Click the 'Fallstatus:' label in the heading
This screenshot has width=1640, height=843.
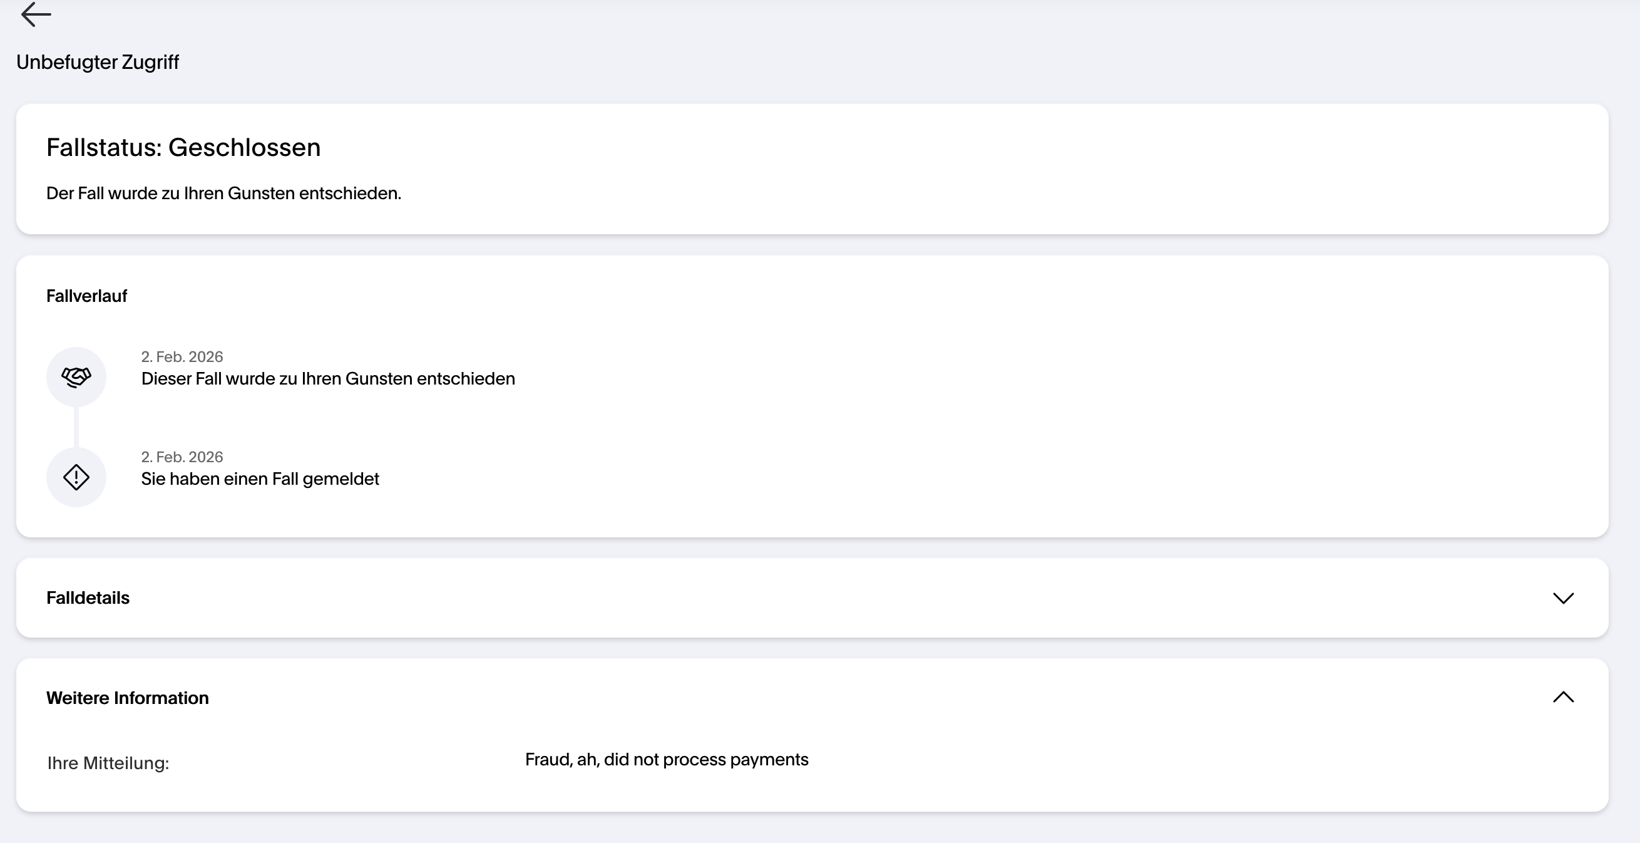coord(105,148)
